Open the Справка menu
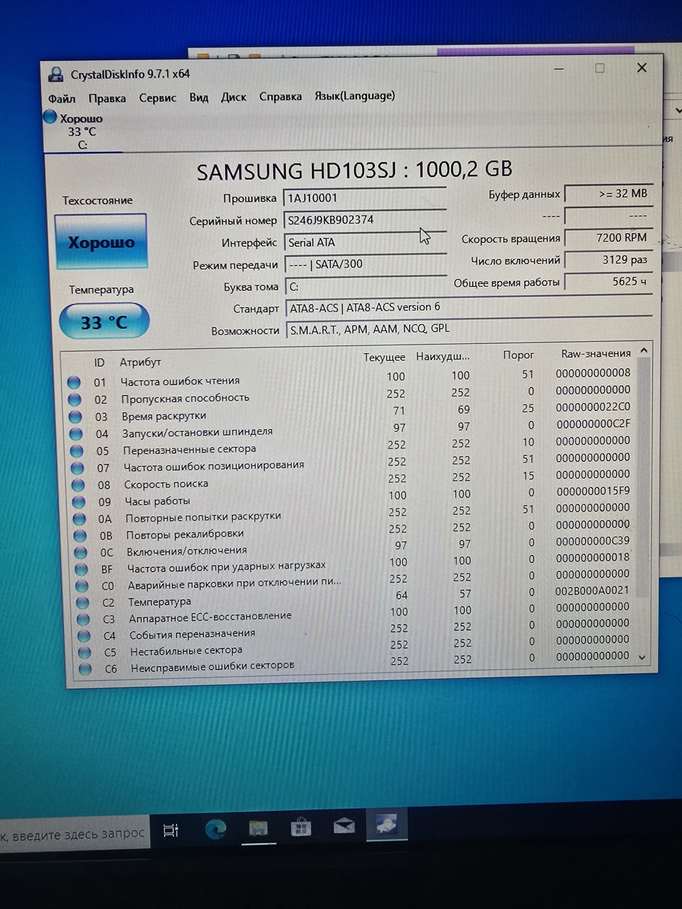Image resolution: width=682 pixels, height=909 pixels. (280, 96)
